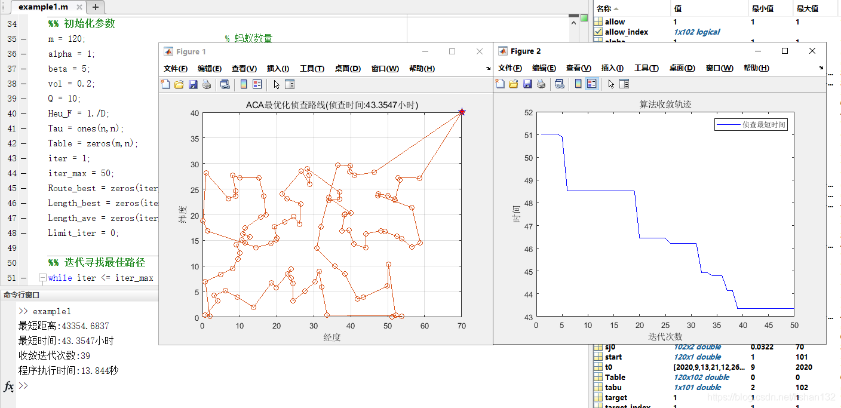Image resolution: width=841 pixels, height=408 pixels.
Task: Click the Table variable icon in workspace
Action: click(598, 377)
